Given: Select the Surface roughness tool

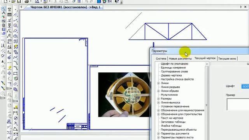Looking at the screenshot, I should click(x=9, y=20).
